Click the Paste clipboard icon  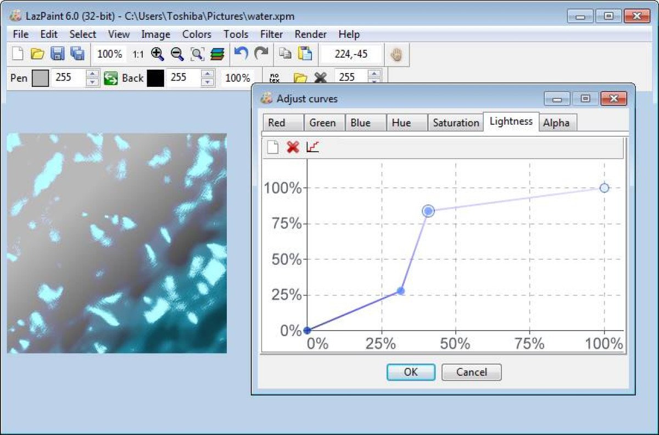(305, 54)
